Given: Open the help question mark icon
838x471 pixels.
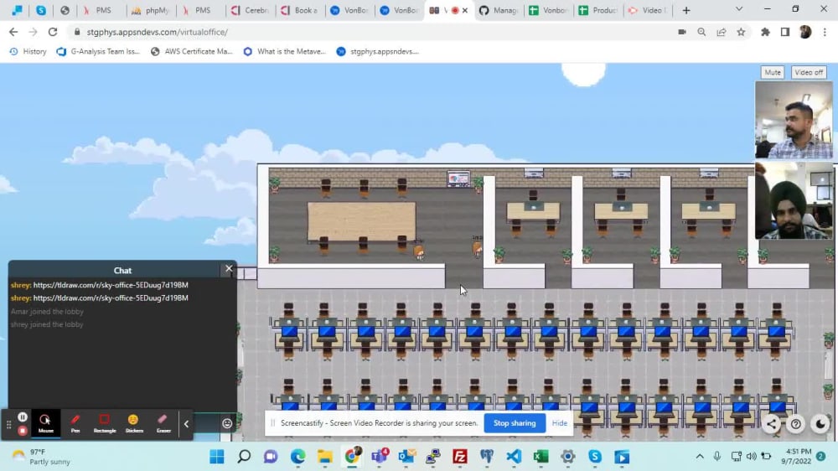Looking at the screenshot, I should coord(796,424).
